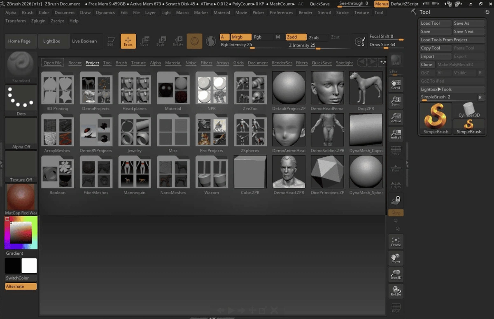Open the Preferences menu

(282, 12)
